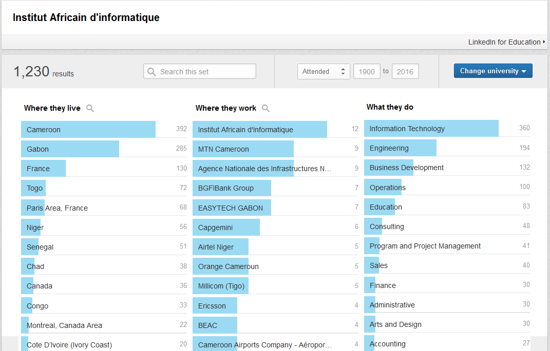Filter by employer MTN Cameroon
550x351 pixels.
[275, 149]
